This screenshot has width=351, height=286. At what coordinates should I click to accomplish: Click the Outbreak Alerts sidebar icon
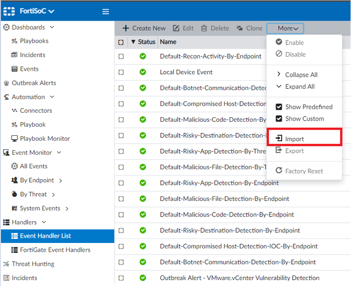[x=6, y=83]
